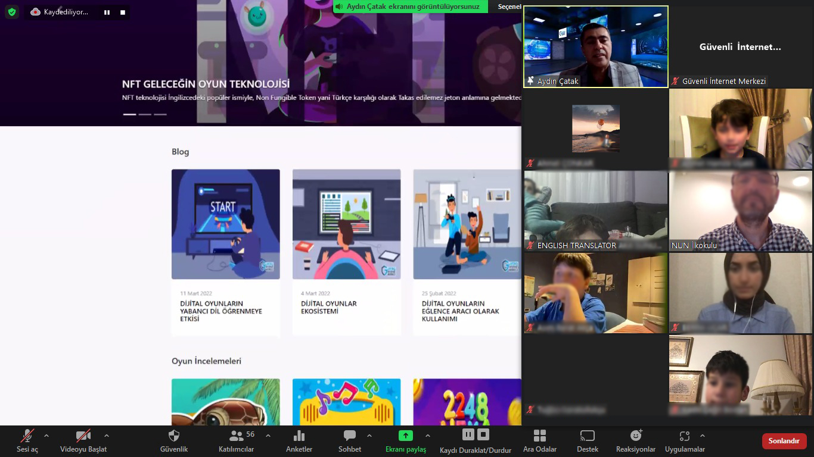
Task: Open DİJİTAL OYUNLARIN EĞLENCE ARACI OLARAK KULLANIMI
Action: tap(461, 311)
